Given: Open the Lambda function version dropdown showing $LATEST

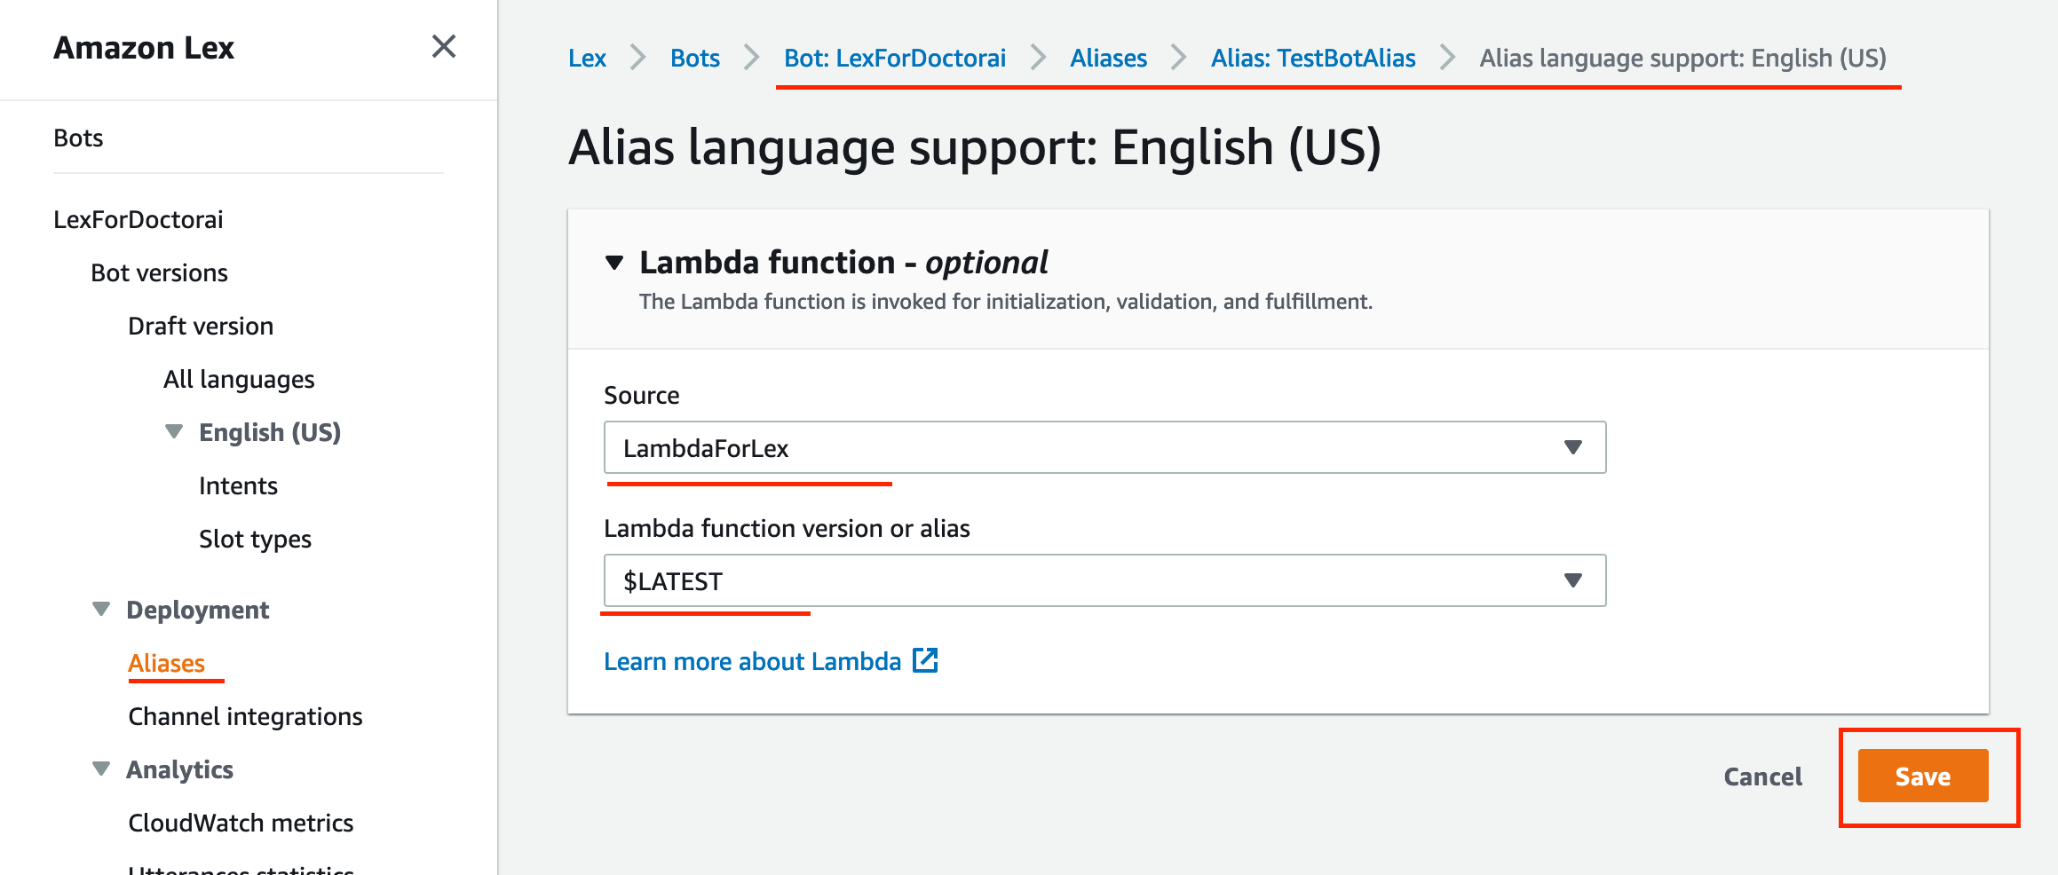Looking at the screenshot, I should click(1104, 580).
